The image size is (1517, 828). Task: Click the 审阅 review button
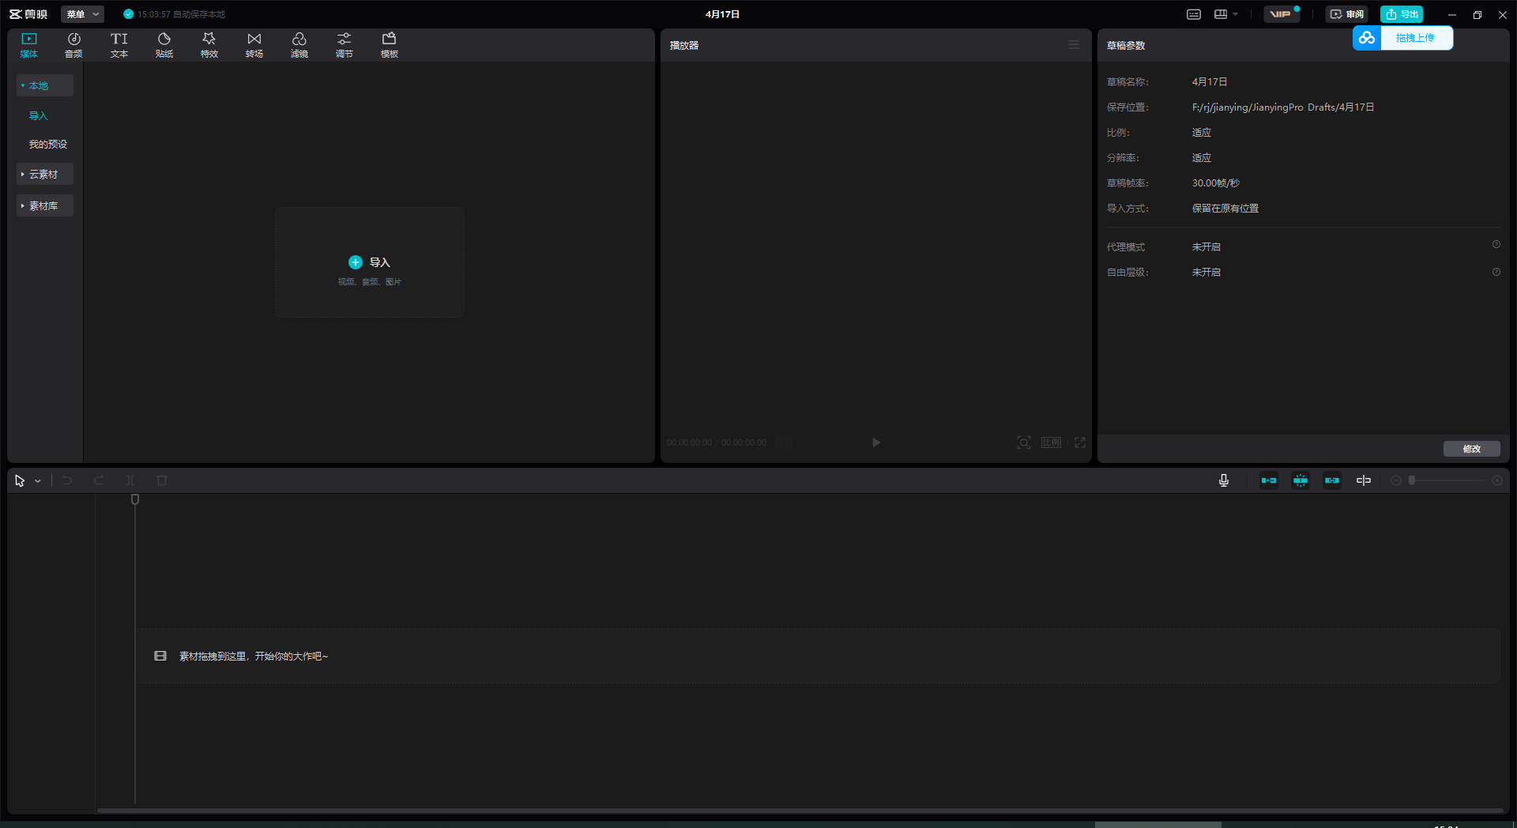(x=1347, y=14)
